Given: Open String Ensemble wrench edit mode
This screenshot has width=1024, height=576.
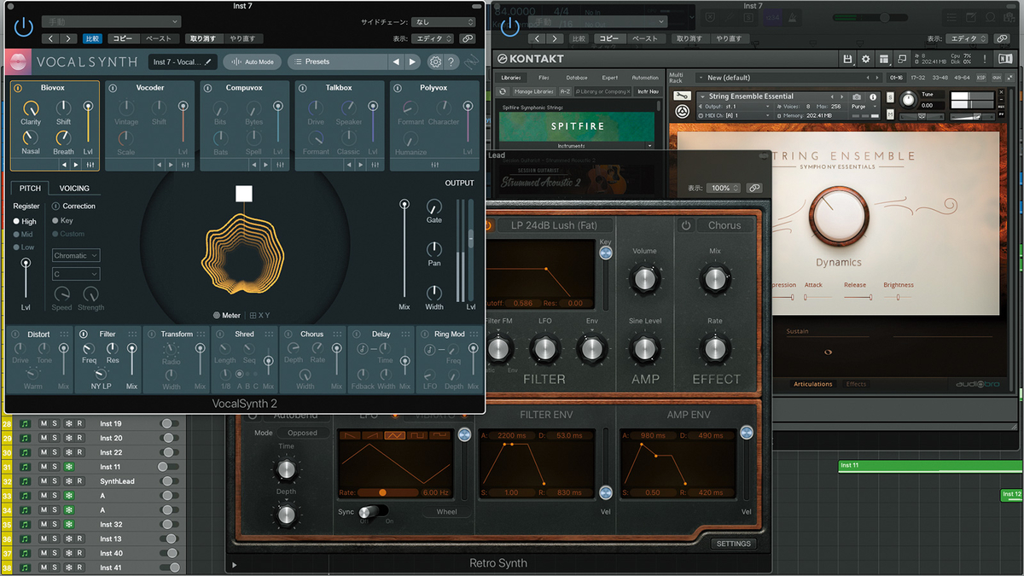Looking at the screenshot, I should pos(683,96).
